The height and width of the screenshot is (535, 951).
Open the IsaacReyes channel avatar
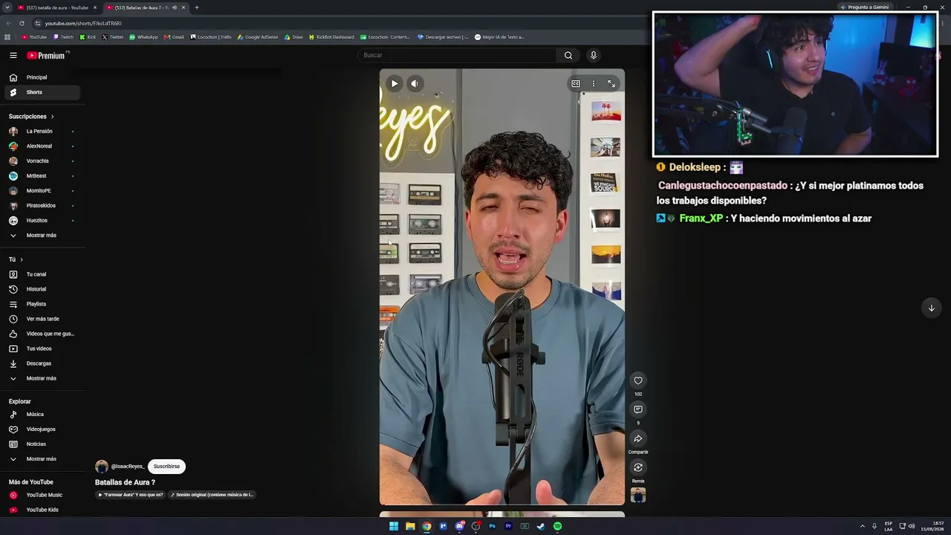point(102,467)
